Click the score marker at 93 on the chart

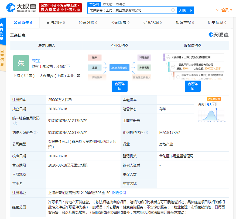[216, 109]
